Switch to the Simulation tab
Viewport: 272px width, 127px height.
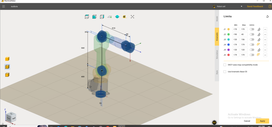click(217, 54)
